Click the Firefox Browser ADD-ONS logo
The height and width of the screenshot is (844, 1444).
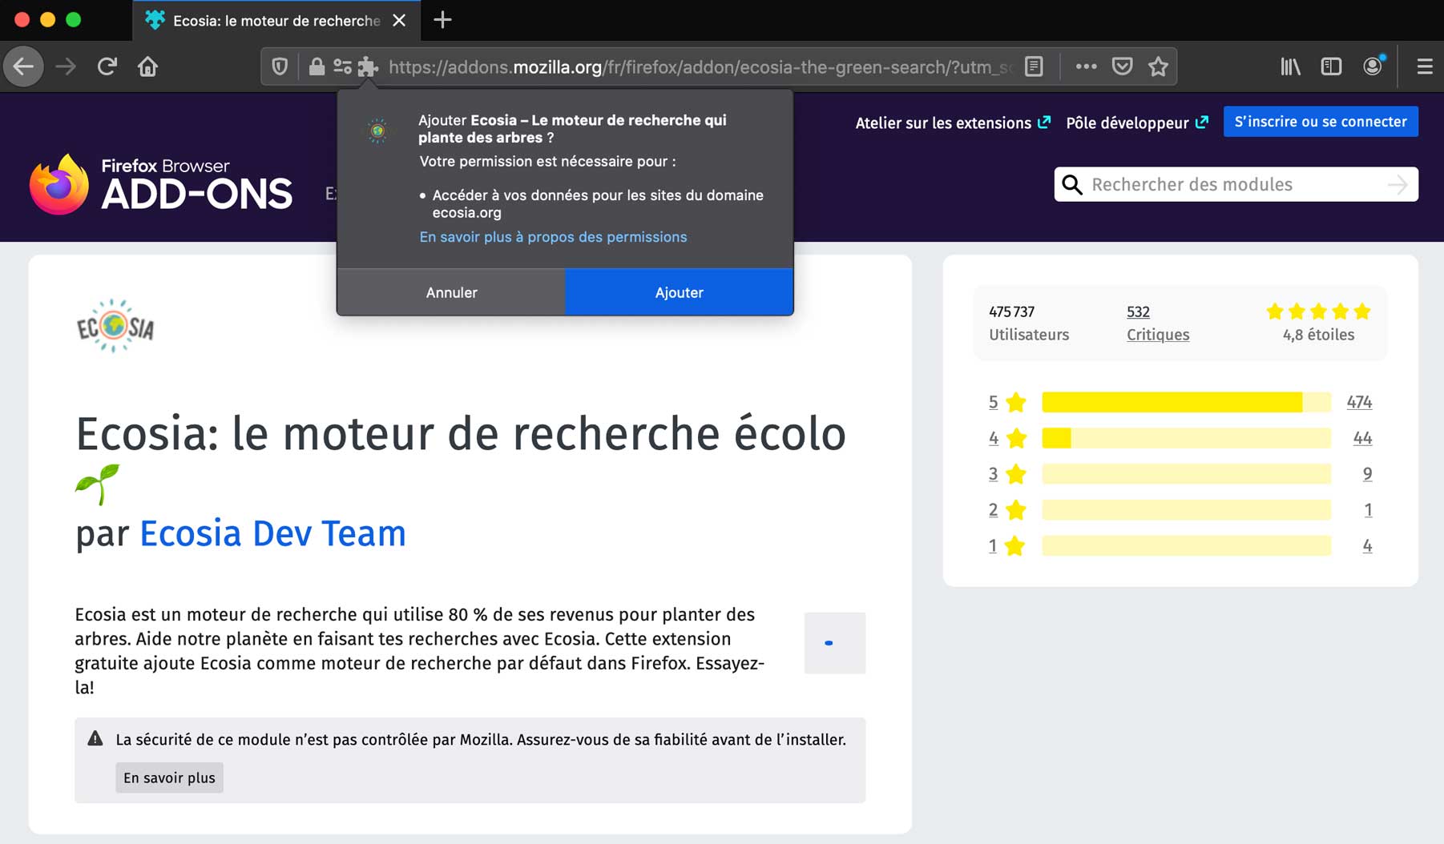(161, 184)
